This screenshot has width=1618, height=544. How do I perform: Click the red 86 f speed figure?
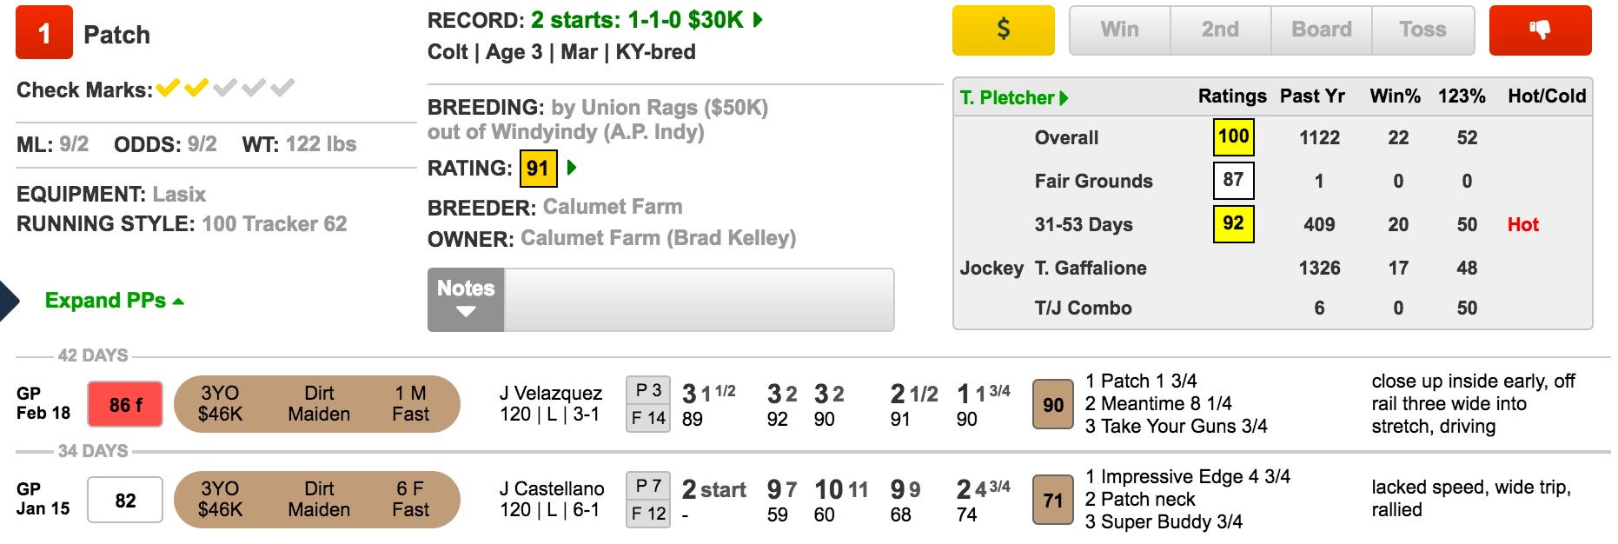click(x=125, y=405)
